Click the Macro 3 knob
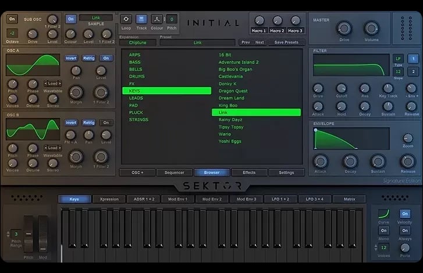This screenshot has height=273, width=423. click(296, 20)
